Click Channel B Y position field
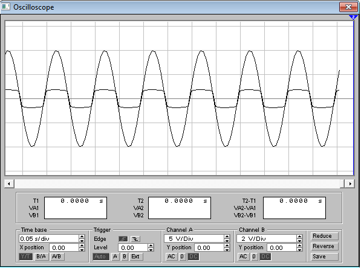 282,247
